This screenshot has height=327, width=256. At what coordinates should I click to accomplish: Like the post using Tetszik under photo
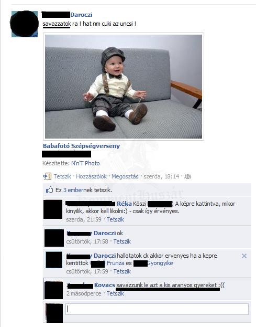pos(62,176)
